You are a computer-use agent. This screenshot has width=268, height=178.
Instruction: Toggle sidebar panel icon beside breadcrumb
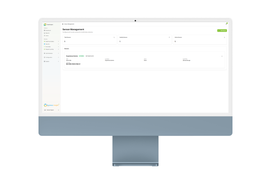tap(63, 24)
